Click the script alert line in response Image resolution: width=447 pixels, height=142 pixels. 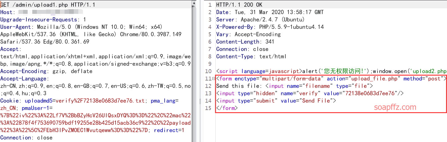pyautogui.click(x=331, y=71)
